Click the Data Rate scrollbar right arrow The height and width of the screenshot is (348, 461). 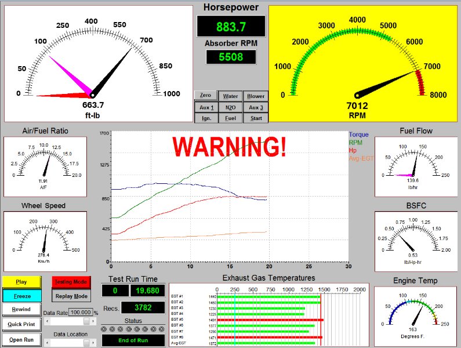point(93,321)
